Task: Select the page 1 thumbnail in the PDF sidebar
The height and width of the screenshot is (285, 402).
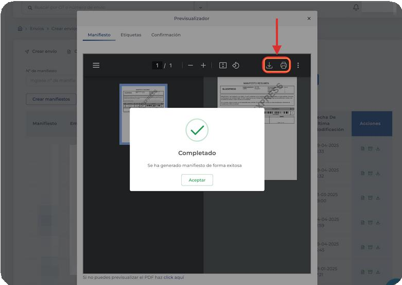Action: [x=143, y=114]
